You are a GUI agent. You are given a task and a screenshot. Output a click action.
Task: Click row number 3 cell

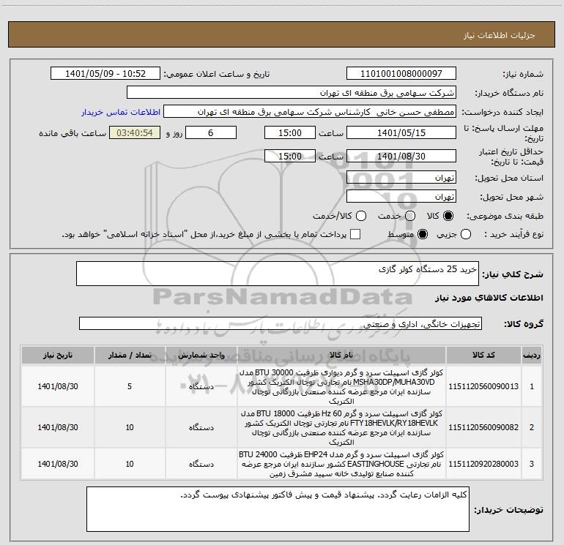pyautogui.click(x=532, y=464)
